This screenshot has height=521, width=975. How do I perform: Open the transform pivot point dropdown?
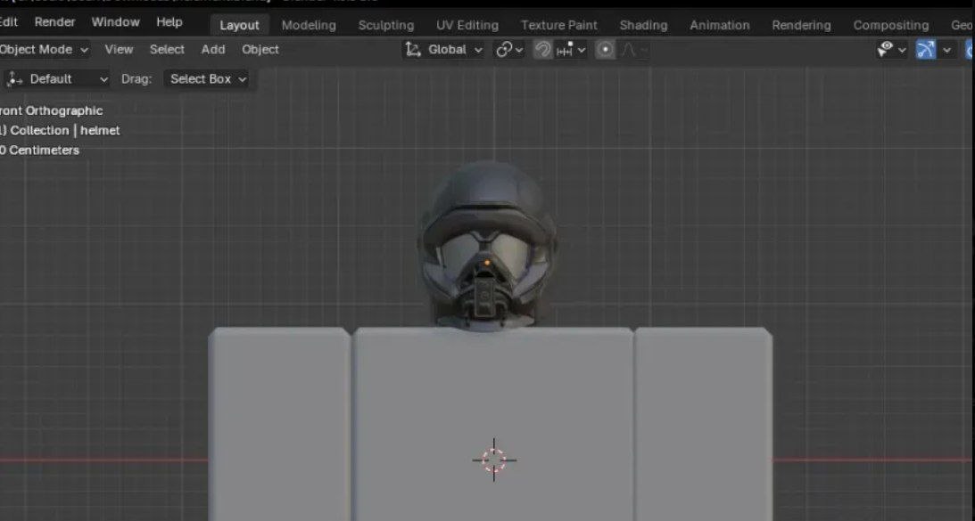[x=509, y=50]
